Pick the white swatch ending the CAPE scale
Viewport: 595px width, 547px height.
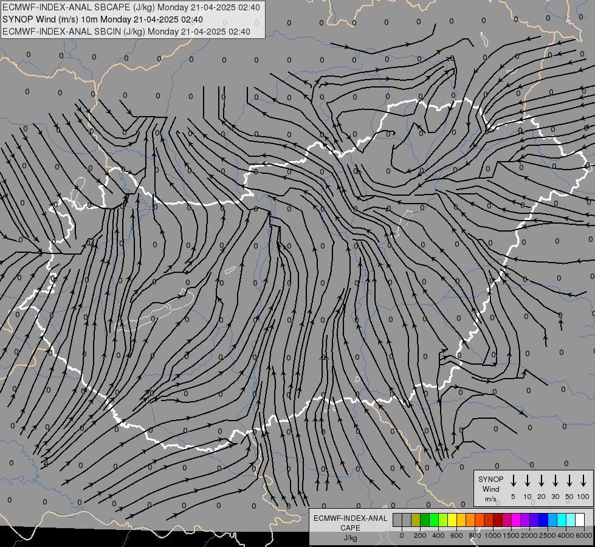[x=580, y=520]
